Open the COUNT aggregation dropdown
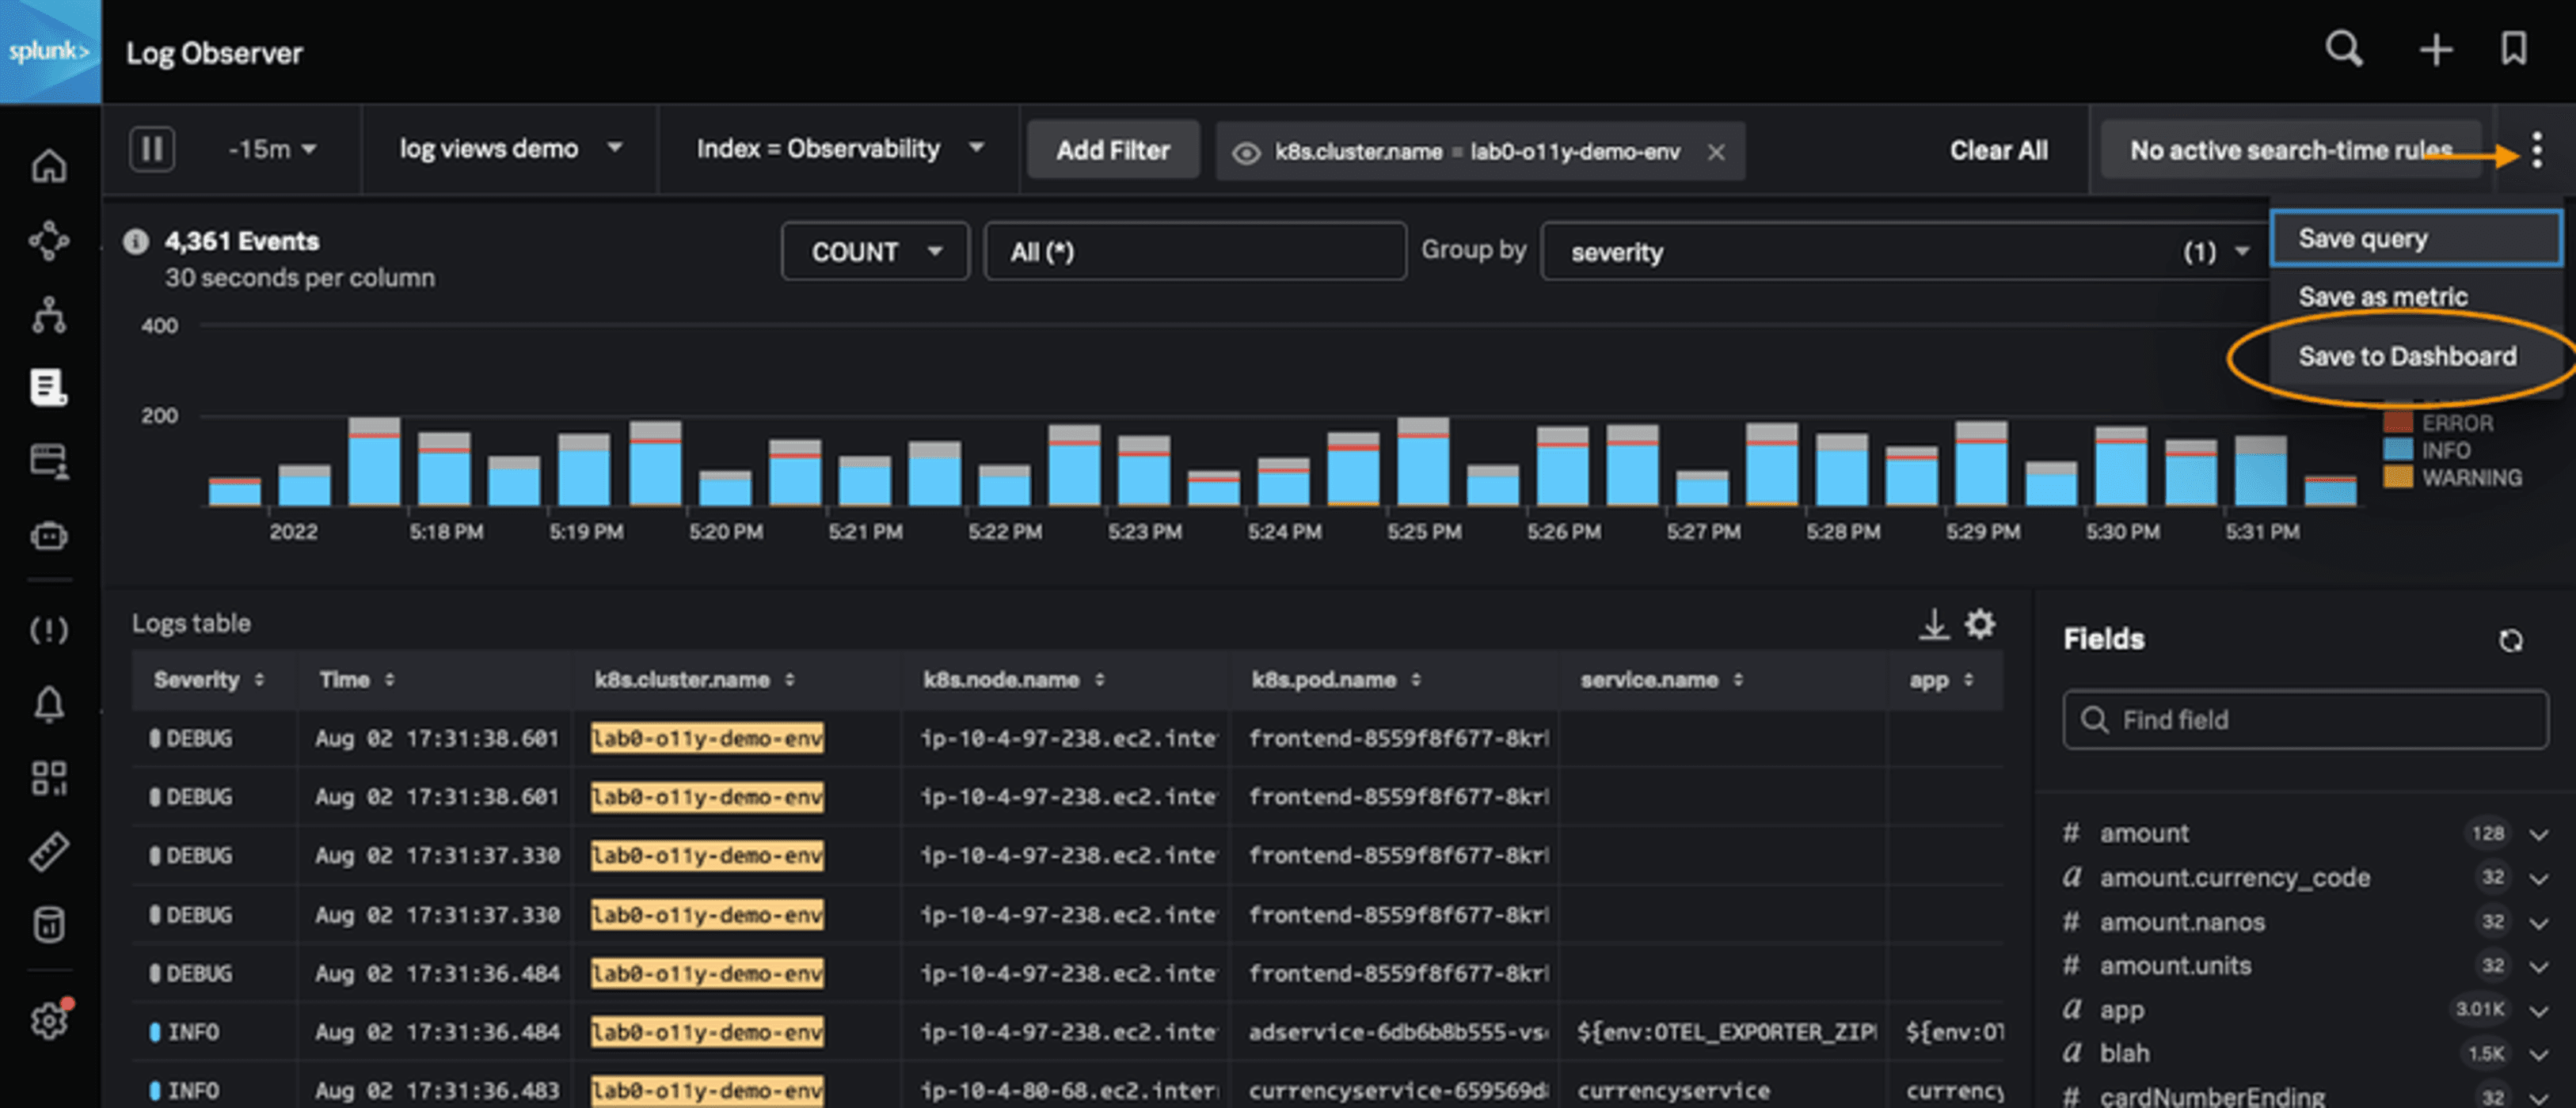 point(875,252)
